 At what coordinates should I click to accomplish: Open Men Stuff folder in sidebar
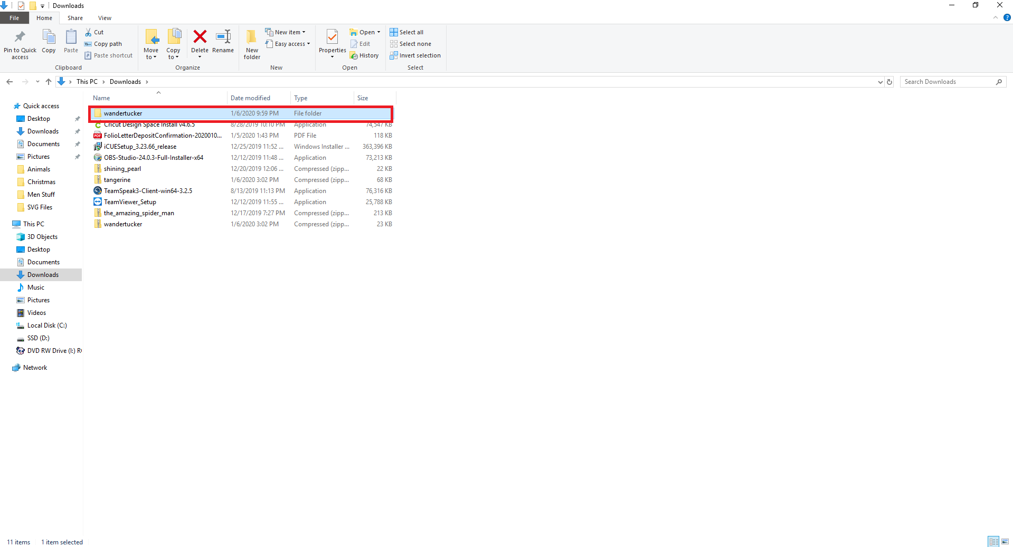point(41,195)
